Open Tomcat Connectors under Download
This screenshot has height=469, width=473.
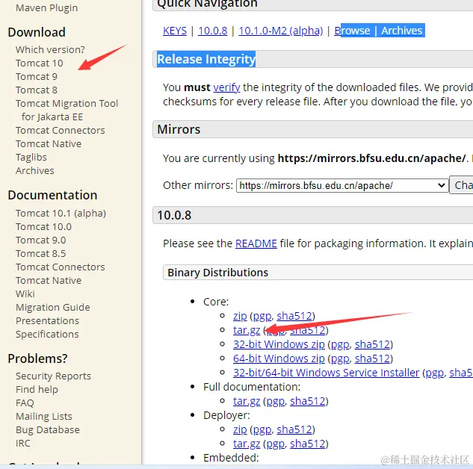point(60,130)
